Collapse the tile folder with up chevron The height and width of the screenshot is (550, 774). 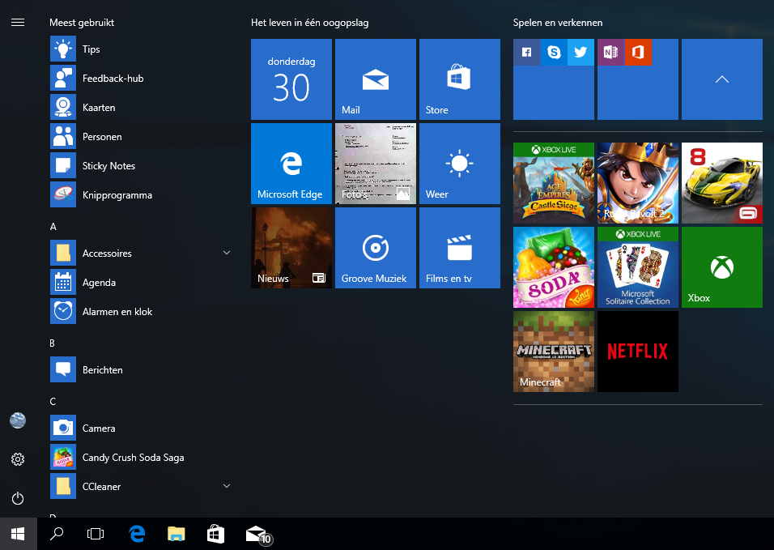[x=721, y=79]
